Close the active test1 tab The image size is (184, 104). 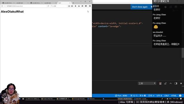coord(70,3)
